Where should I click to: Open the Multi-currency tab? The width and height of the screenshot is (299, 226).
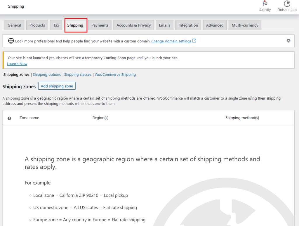245,25
